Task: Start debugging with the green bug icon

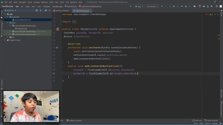Action: coord(174,6)
